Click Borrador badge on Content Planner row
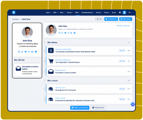The image size is (143, 120). pyautogui.click(x=122, y=61)
